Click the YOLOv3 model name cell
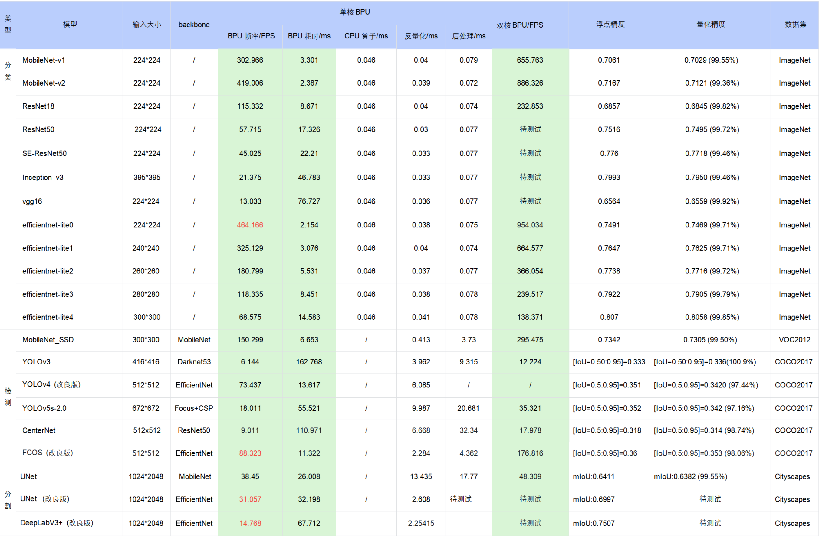Image resolution: width=819 pixels, height=536 pixels. coord(36,362)
